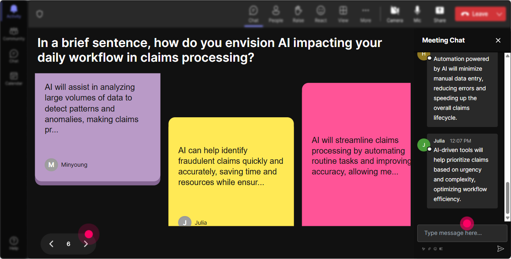The height and width of the screenshot is (259, 511).
Task: Open the pink streamline claims card
Action: coord(356,154)
